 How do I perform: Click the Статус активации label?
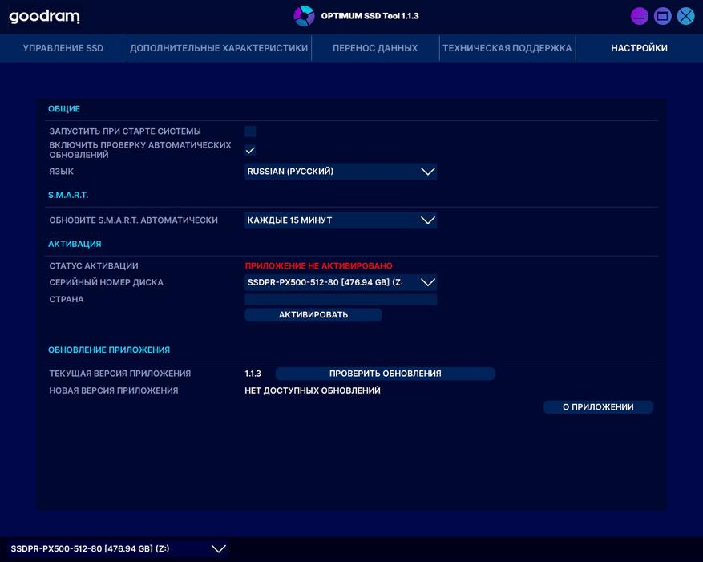click(x=94, y=266)
